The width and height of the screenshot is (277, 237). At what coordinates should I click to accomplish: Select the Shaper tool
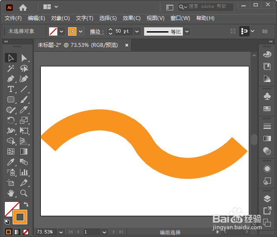click(x=11, y=110)
